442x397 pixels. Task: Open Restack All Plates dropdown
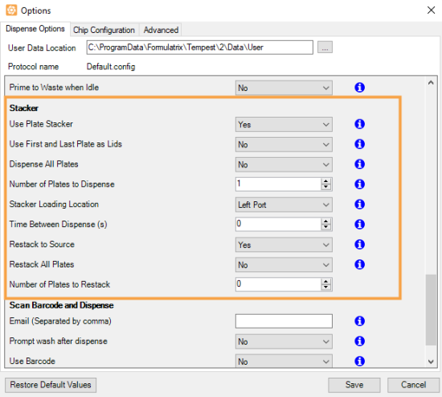(284, 265)
